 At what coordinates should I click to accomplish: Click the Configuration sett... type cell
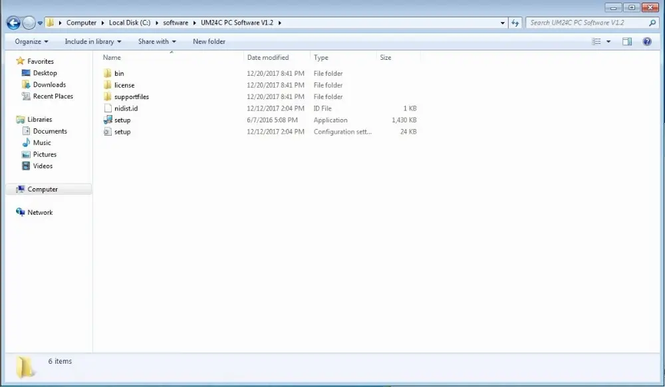(342, 132)
